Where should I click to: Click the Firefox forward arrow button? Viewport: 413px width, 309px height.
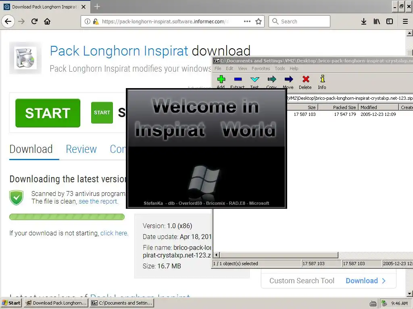tap(21, 21)
